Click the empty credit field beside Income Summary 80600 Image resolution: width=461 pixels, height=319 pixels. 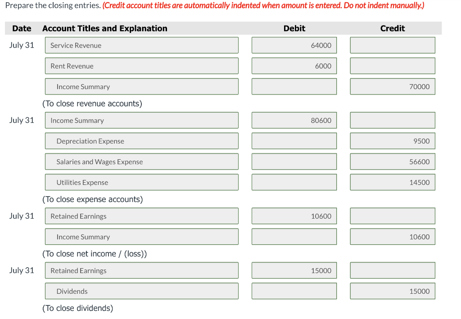[393, 120]
